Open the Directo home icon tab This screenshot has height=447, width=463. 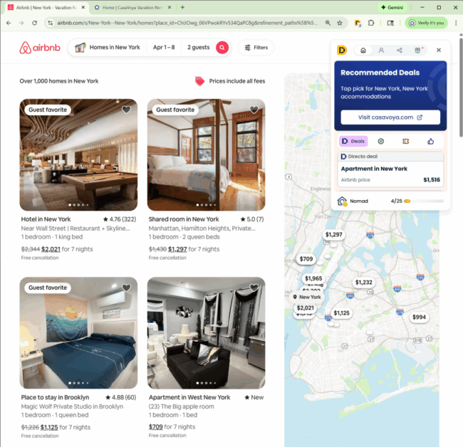363,50
